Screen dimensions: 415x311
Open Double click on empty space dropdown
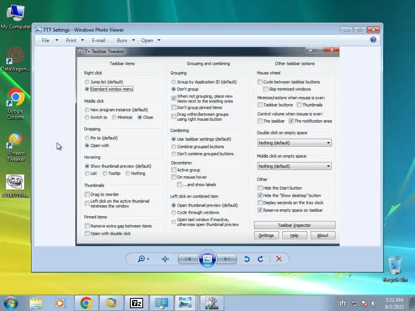(x=294, y=143)
